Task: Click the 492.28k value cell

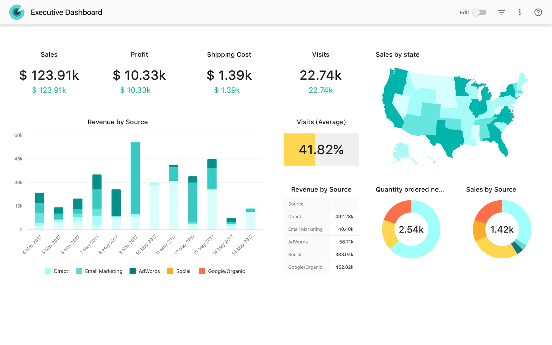Action: [x=344, y=217]
